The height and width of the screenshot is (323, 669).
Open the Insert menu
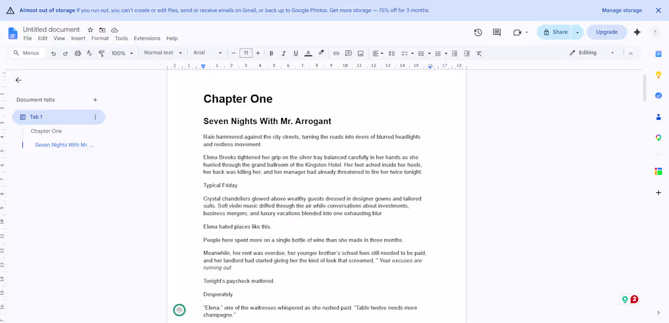(78, 38)
